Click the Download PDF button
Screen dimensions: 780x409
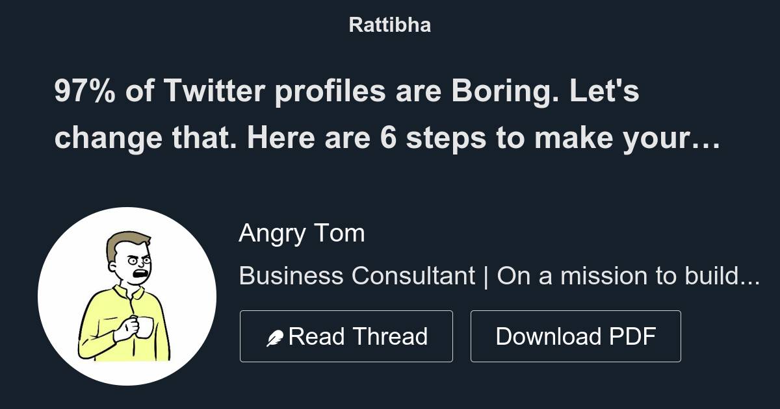pyautogui.click(x=576, y=336)
